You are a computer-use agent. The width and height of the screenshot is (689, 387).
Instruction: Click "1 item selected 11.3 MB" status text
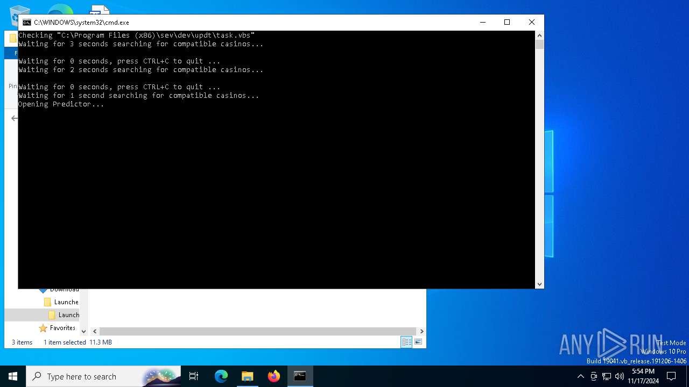(x=78, y=342)
